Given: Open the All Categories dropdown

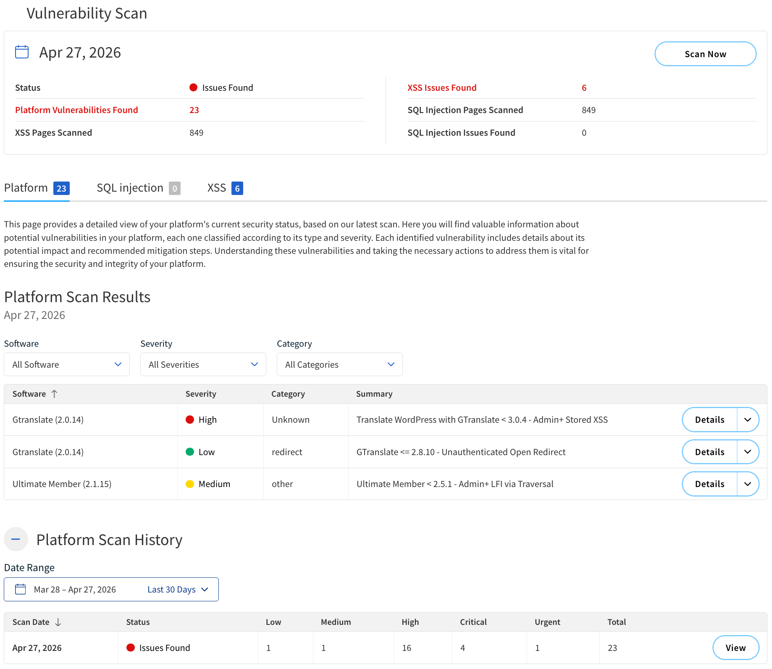Looking at the screenshot, I should 340,364.
